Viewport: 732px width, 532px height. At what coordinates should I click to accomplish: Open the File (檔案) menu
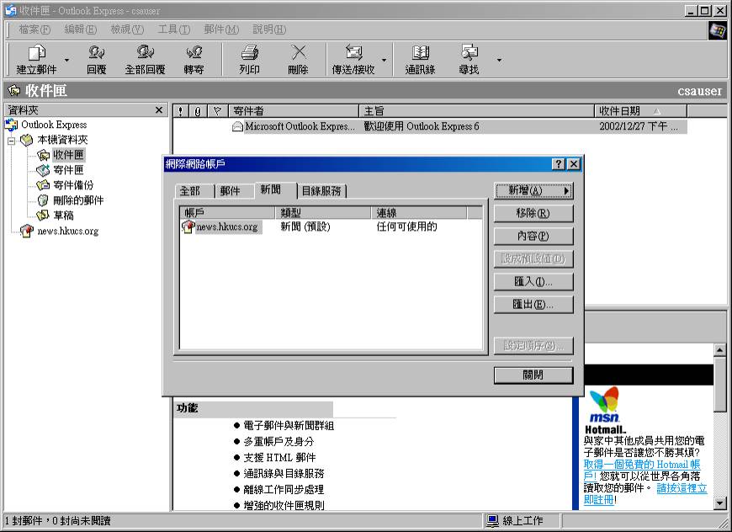tap(34, 29)
